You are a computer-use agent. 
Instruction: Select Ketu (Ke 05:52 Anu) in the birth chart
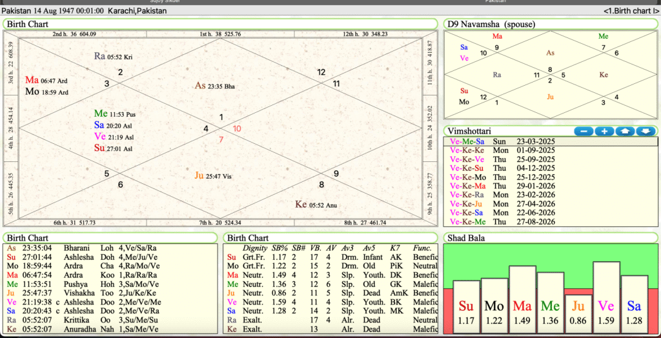[316, 205]
